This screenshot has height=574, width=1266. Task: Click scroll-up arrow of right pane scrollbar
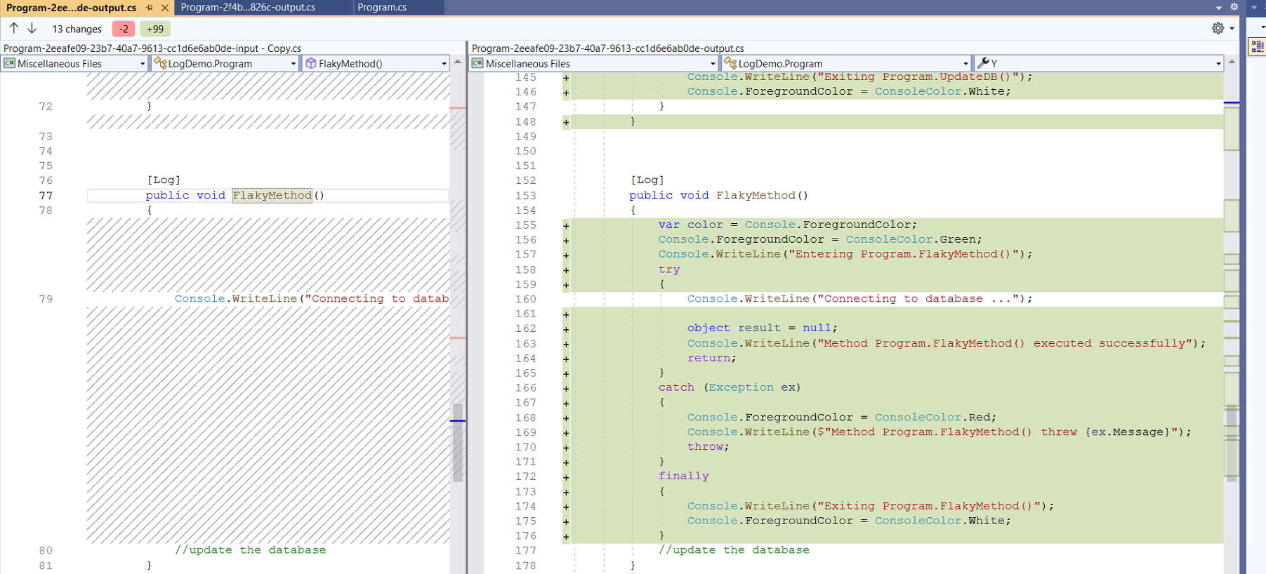1231,62
